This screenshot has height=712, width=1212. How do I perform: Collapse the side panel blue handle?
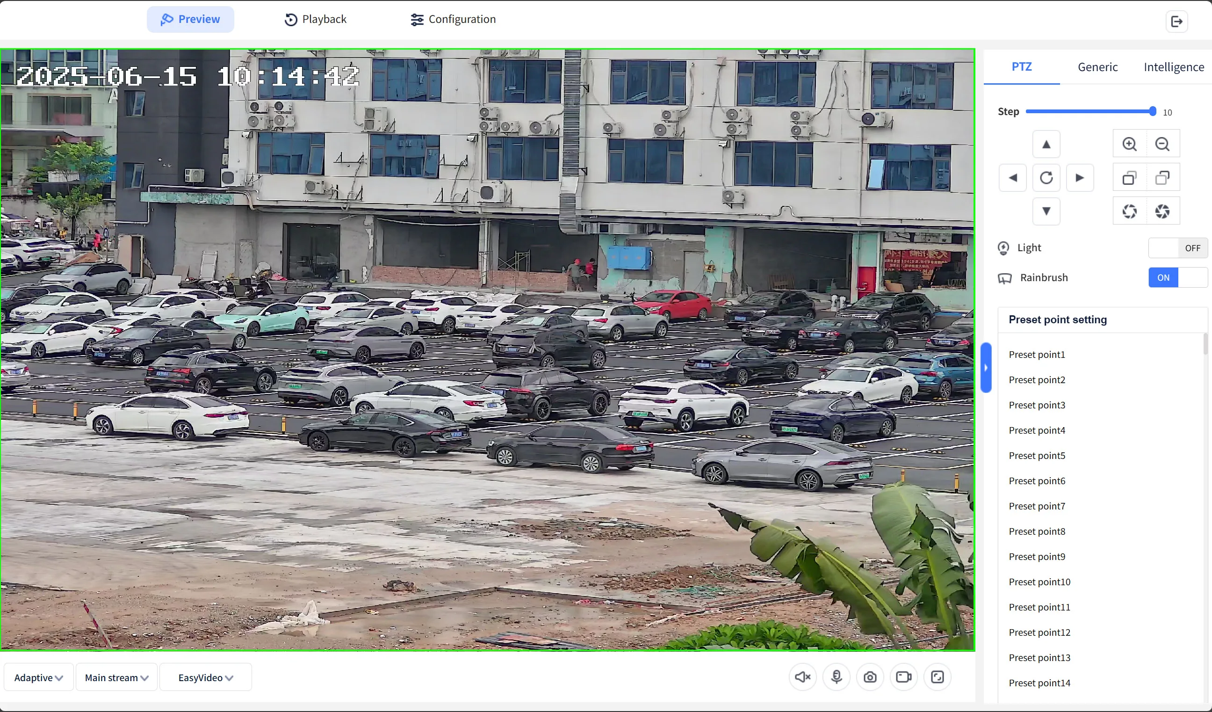[986, 368]
